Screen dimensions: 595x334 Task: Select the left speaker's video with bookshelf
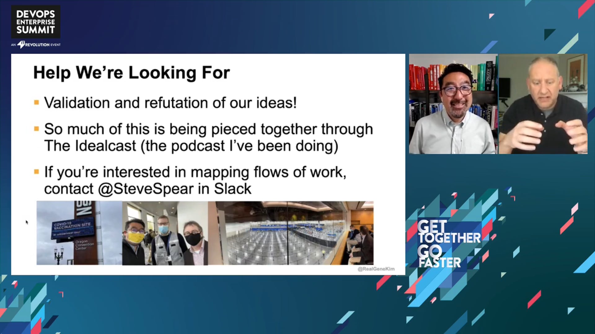(453, 104)
